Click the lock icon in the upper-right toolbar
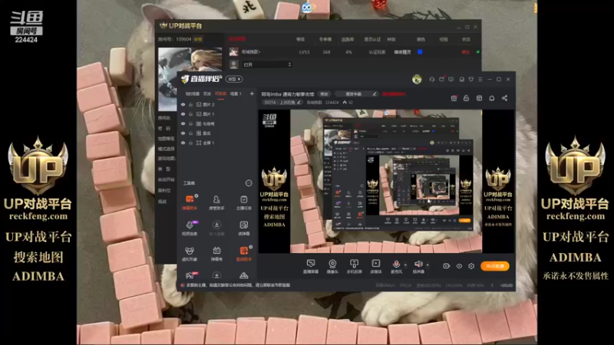 pyautogui.click(x=467, y=98)
